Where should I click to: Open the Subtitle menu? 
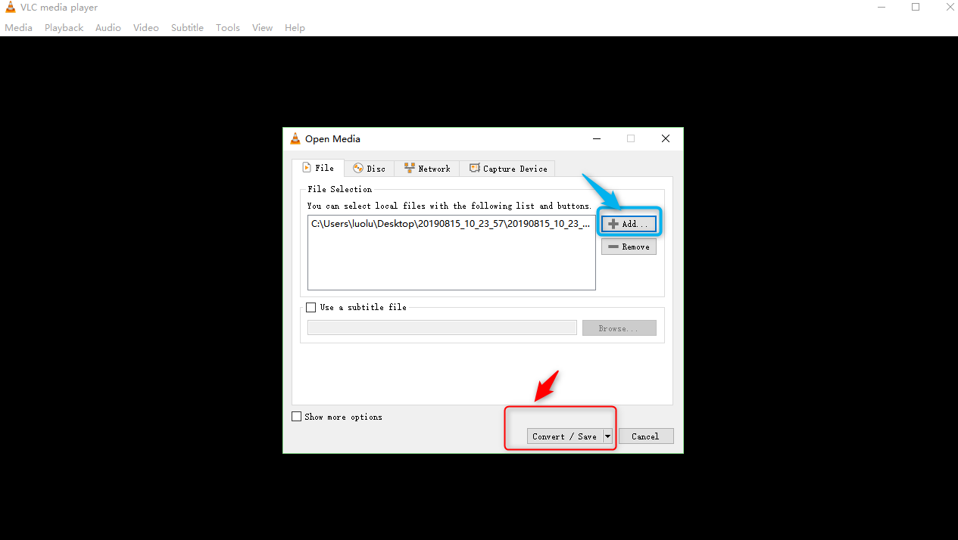(x=187, y=28)
